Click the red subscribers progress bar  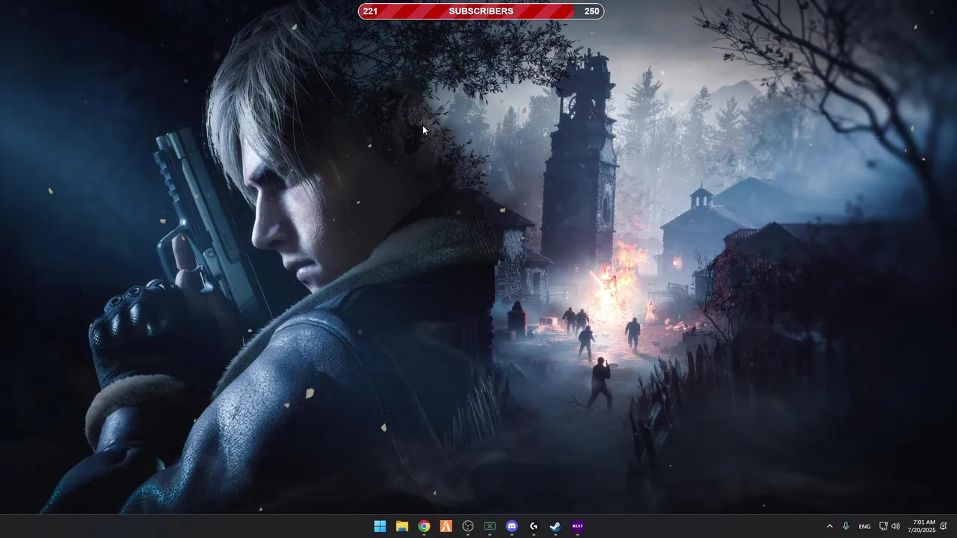[x=481, y=11]
